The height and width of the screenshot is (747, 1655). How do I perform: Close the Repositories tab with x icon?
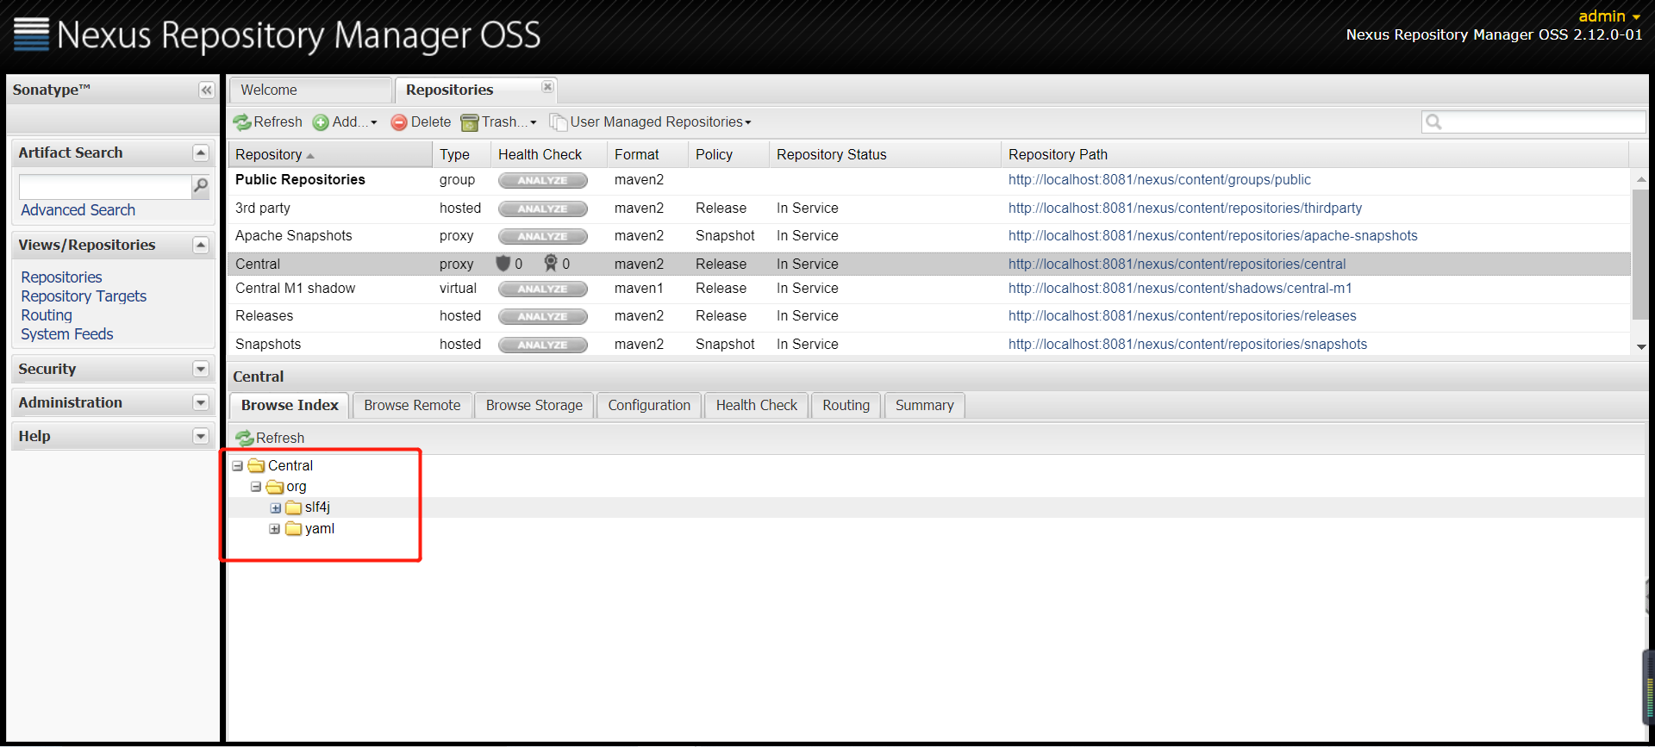coord(547,87)
